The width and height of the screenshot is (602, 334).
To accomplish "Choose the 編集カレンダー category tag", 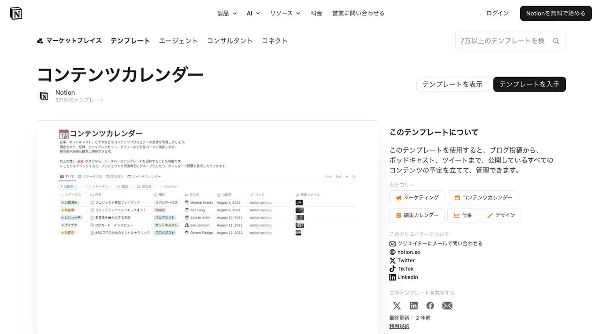I will [x=417, y=215].
